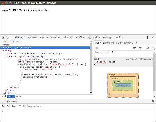Click the new style rule plus icon

[153, 48]
